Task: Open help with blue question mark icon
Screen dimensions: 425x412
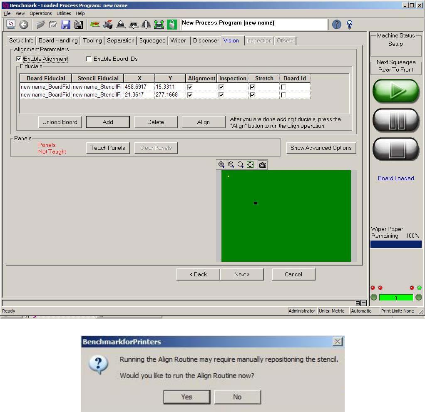Action: (337, 25)
